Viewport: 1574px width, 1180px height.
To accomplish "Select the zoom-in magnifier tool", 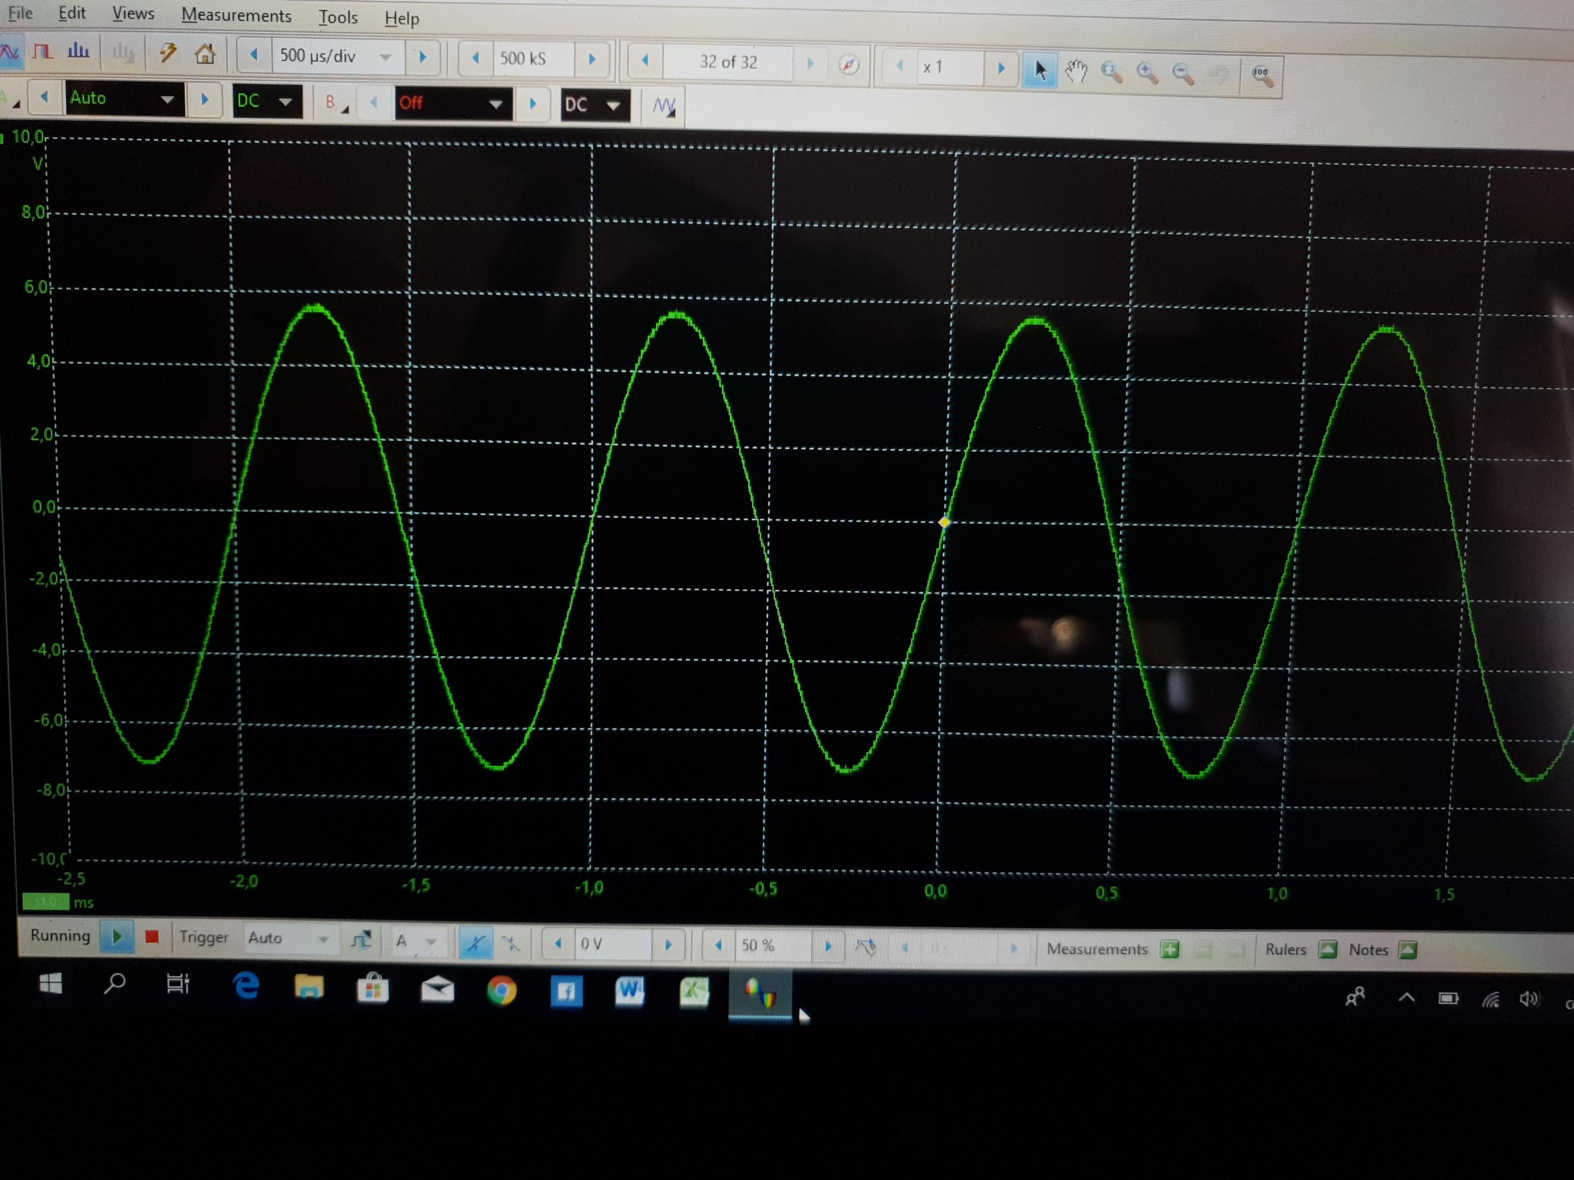I will 1147,73.
